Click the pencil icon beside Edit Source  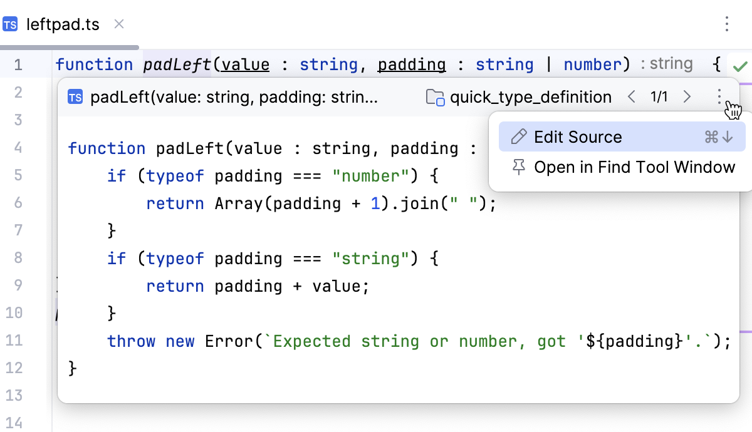click(519, 137)
